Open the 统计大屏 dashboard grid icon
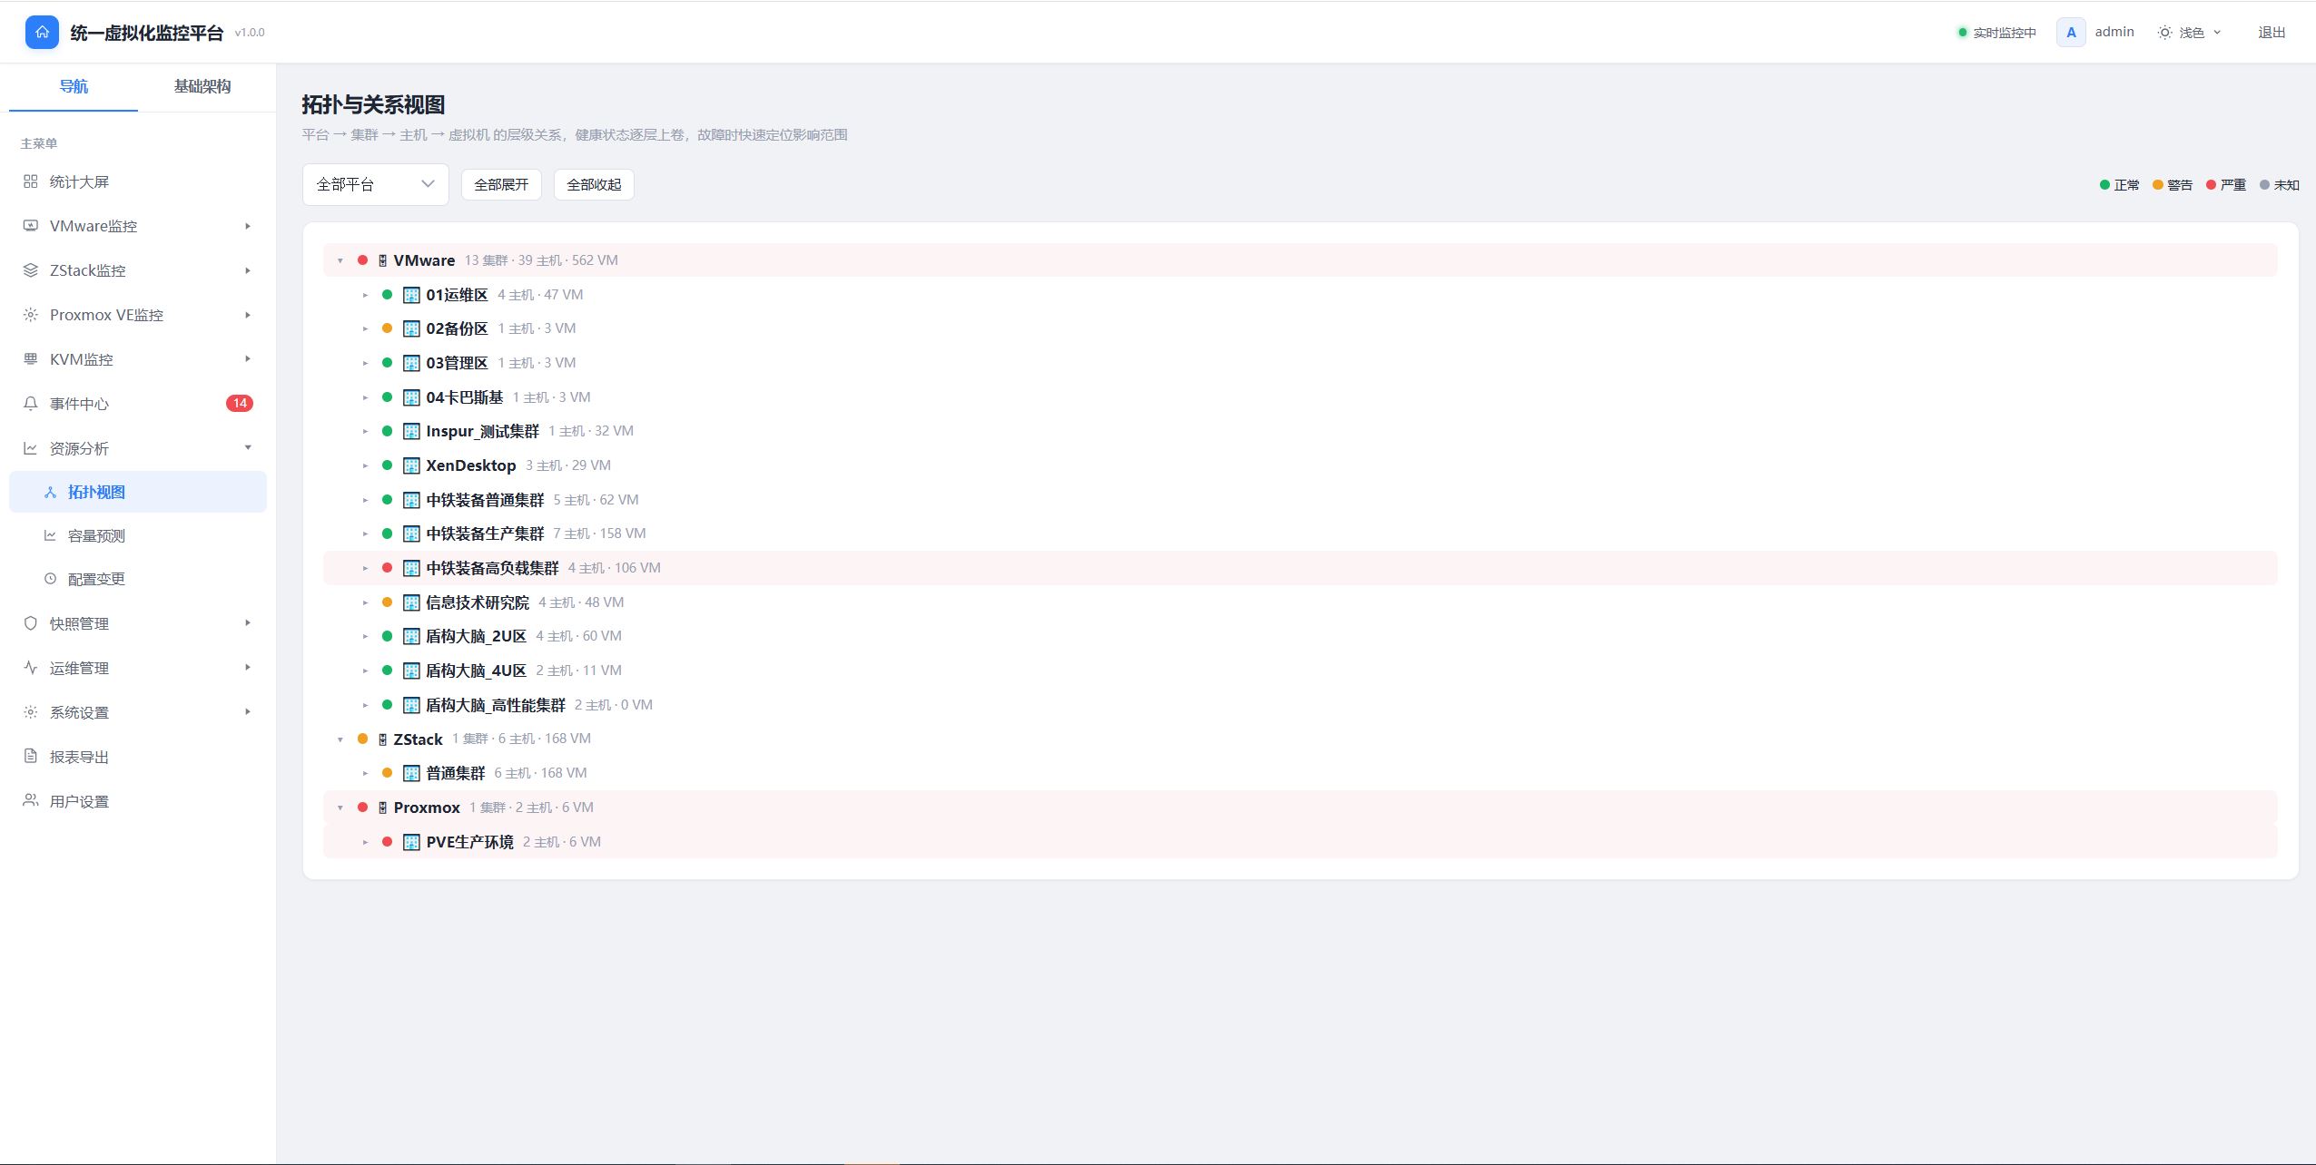Screen dimensions: 2316x1165 click(x=30, y=181)
